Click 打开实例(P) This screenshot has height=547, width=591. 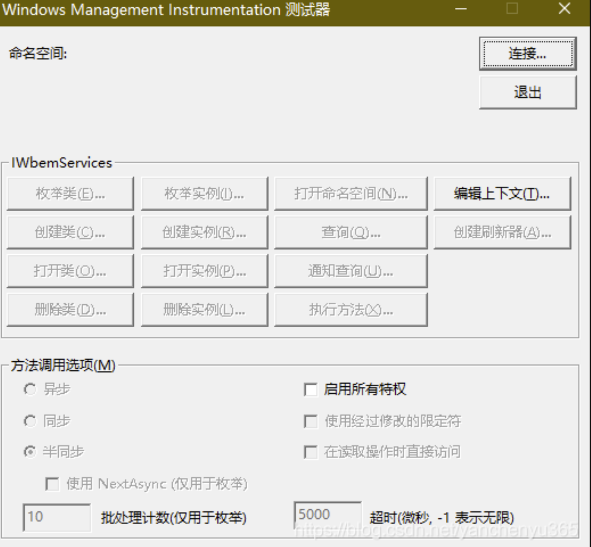[x=204, y=270]
